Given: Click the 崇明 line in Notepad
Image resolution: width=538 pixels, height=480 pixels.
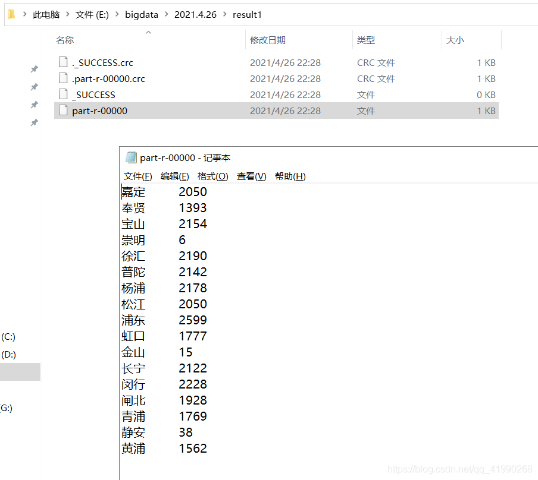Looking at the screenshot, I should point(154,240).
